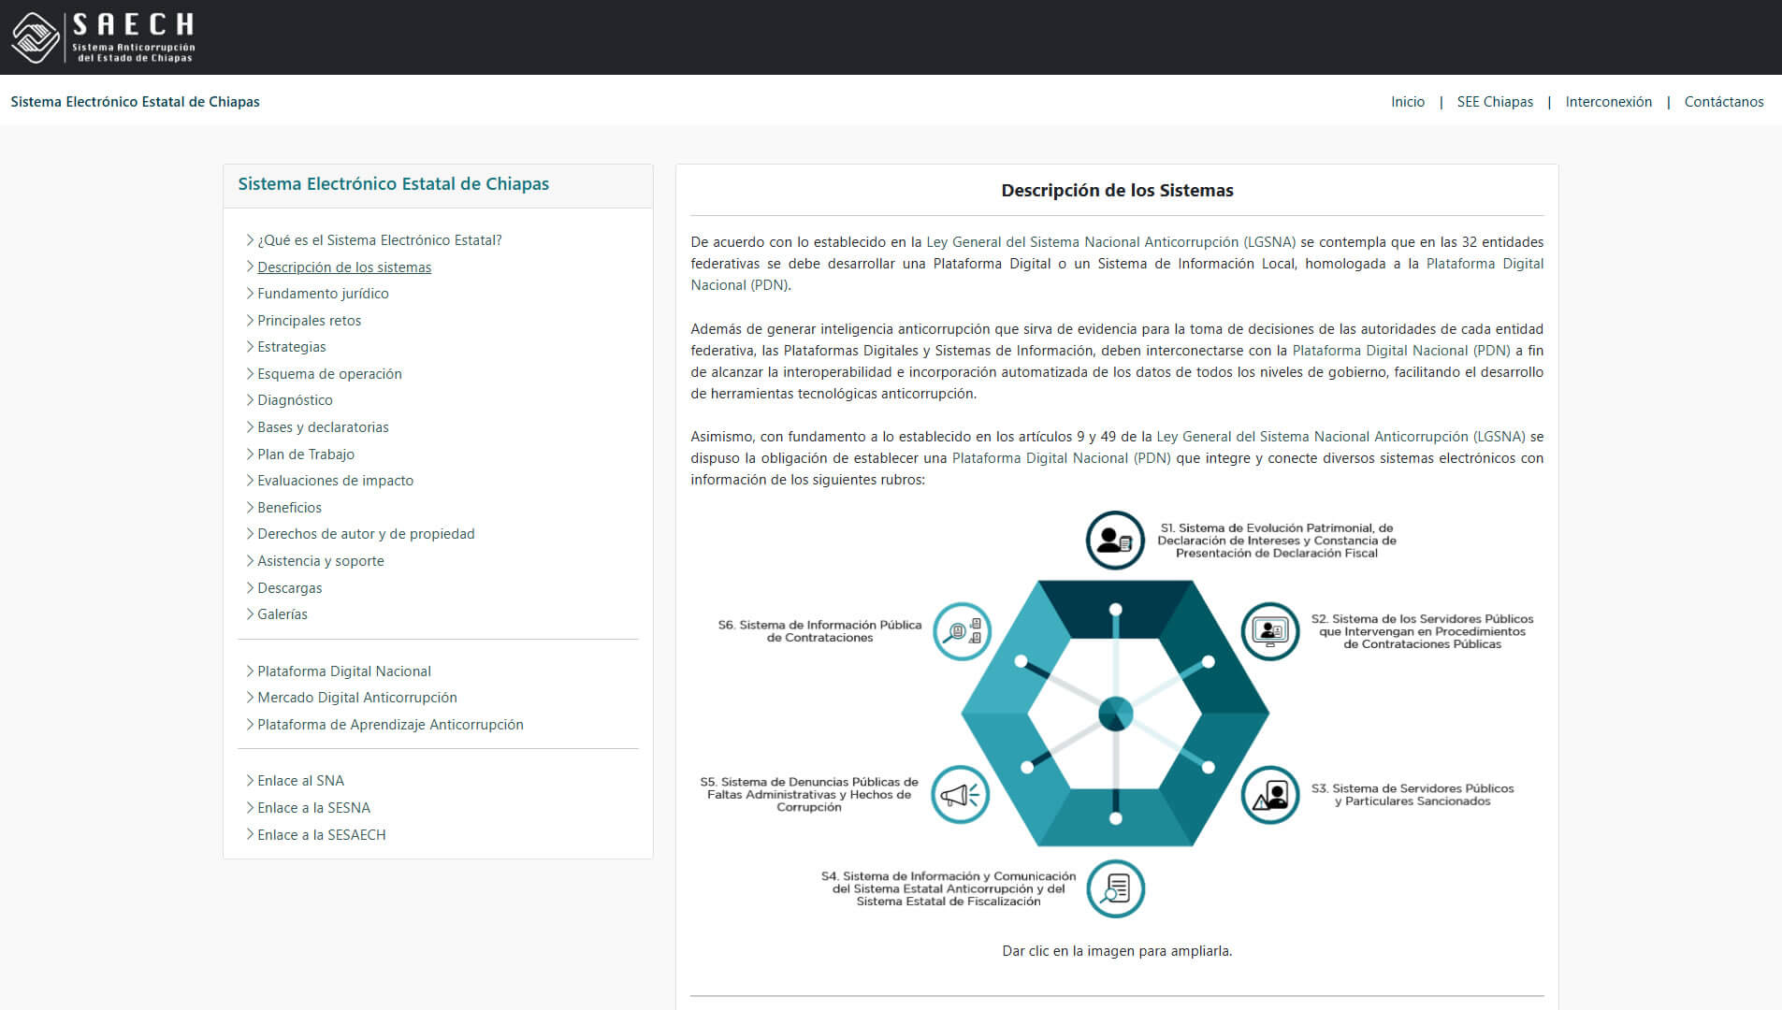Click Ley General del Sistema Nacional Anticorrupción in first paragraph
1782x1010 pixels.
pyautogui.click(x=1111, y=242)
